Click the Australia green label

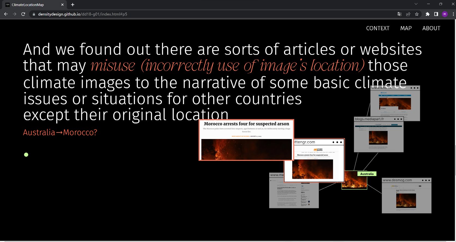pos(367,174)
